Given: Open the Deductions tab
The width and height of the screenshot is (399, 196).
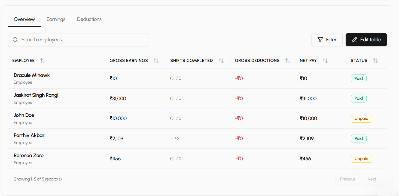Looking at the screenshot, I should (89, 19).
